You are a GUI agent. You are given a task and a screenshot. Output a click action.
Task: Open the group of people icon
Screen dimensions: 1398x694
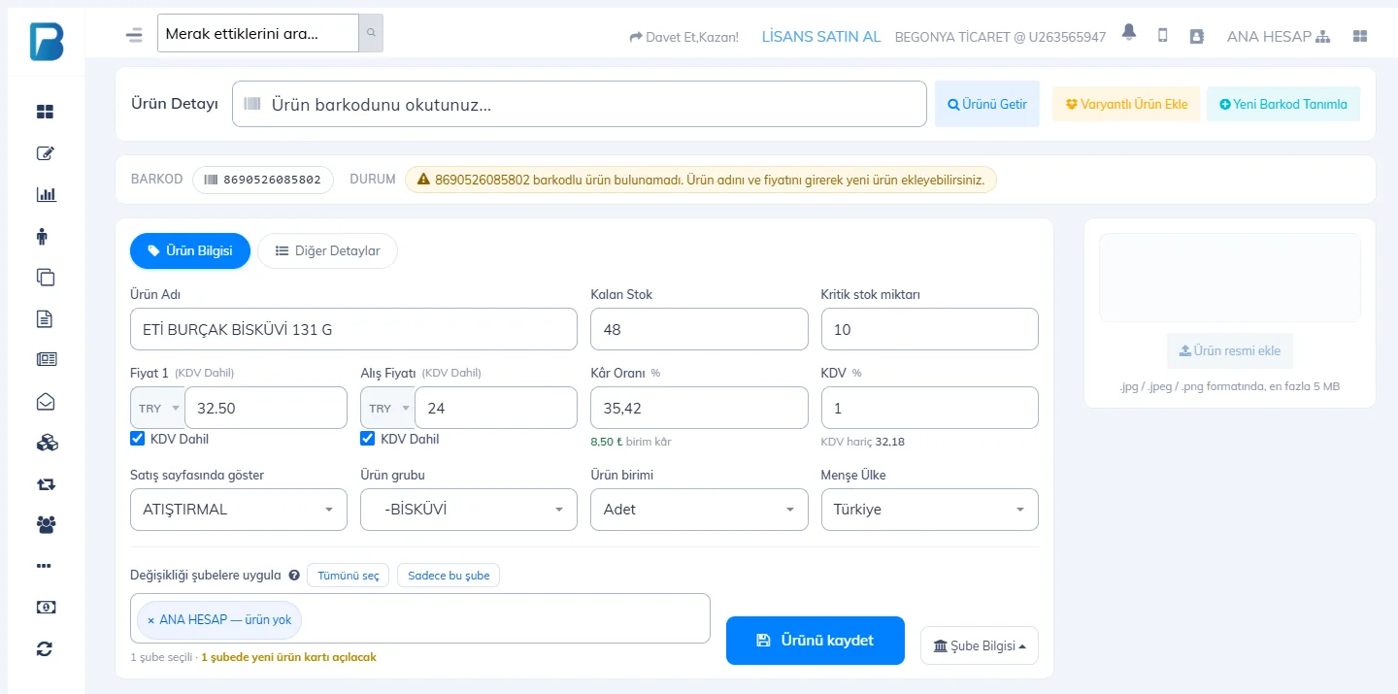point(46,524)
